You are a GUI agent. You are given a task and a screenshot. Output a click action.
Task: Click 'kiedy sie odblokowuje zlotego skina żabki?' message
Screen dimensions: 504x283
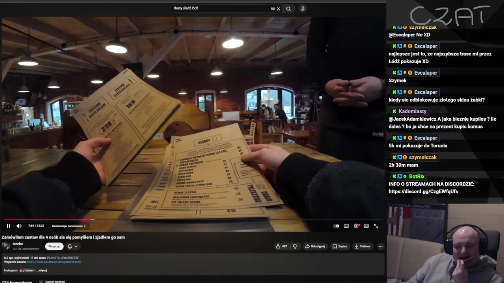click(x=437, y=100)
